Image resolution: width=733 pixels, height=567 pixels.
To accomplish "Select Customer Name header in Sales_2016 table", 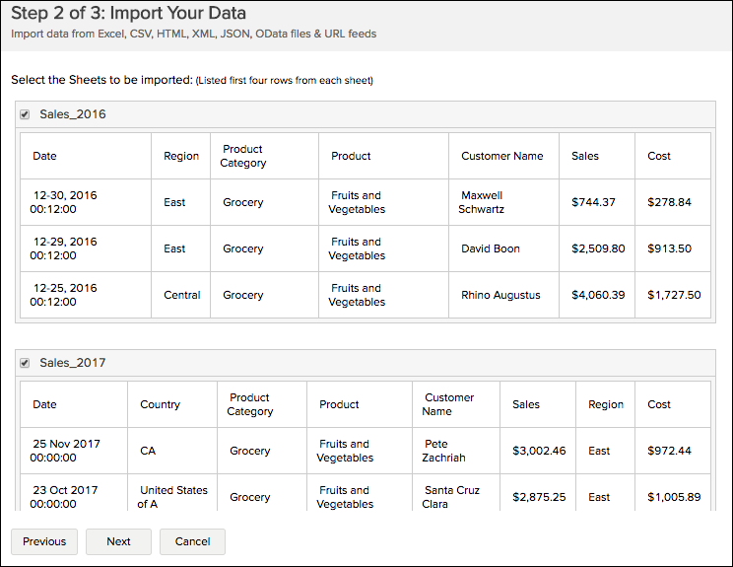I will tap(501, 156).
